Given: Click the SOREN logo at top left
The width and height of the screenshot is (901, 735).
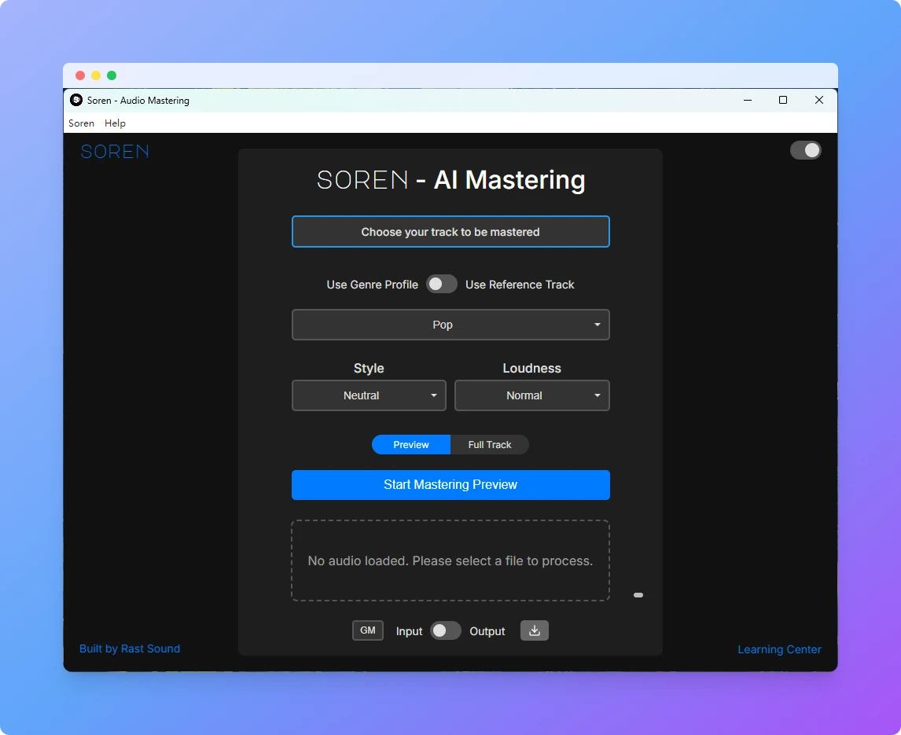Looking at the screenshot, I should pyautogui.click(x=115, y=152).
